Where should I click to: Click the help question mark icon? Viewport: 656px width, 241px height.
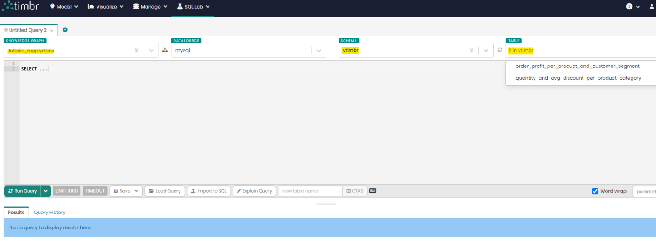[x=629, y=7]
